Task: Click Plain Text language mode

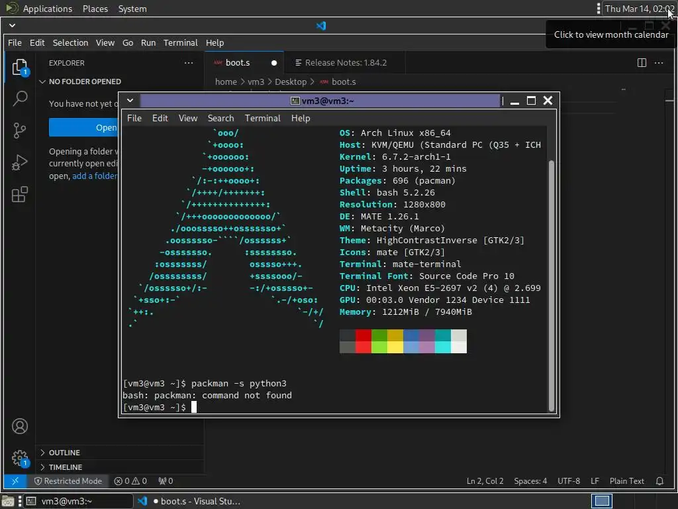Action: coord(626,481)
